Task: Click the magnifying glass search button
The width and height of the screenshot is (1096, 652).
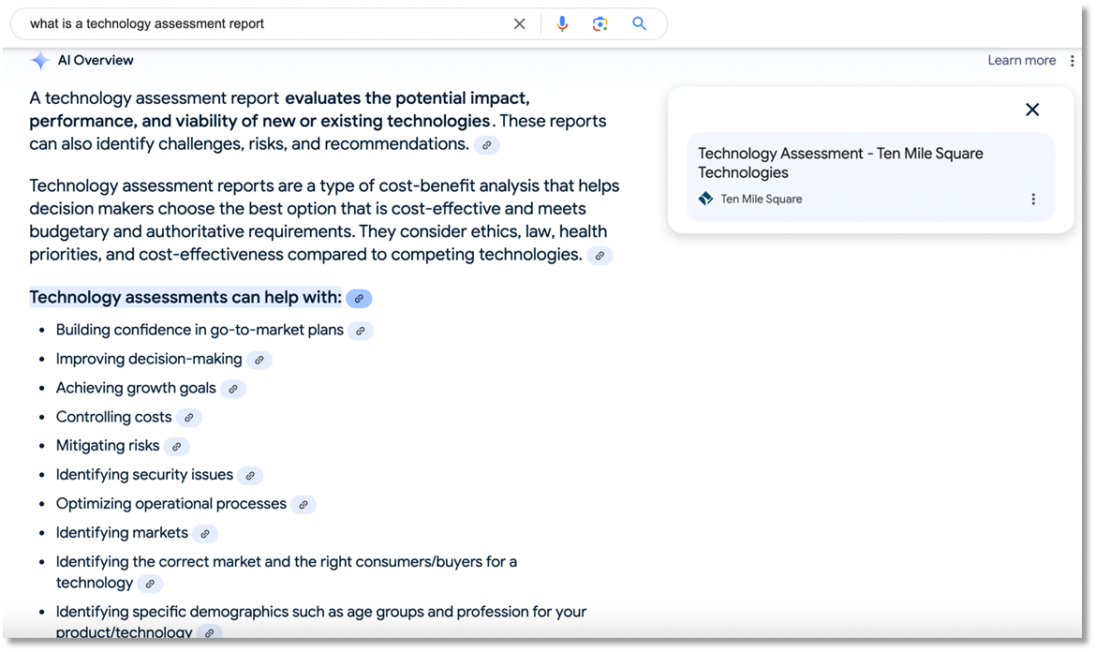Action: tap(640, 24)
